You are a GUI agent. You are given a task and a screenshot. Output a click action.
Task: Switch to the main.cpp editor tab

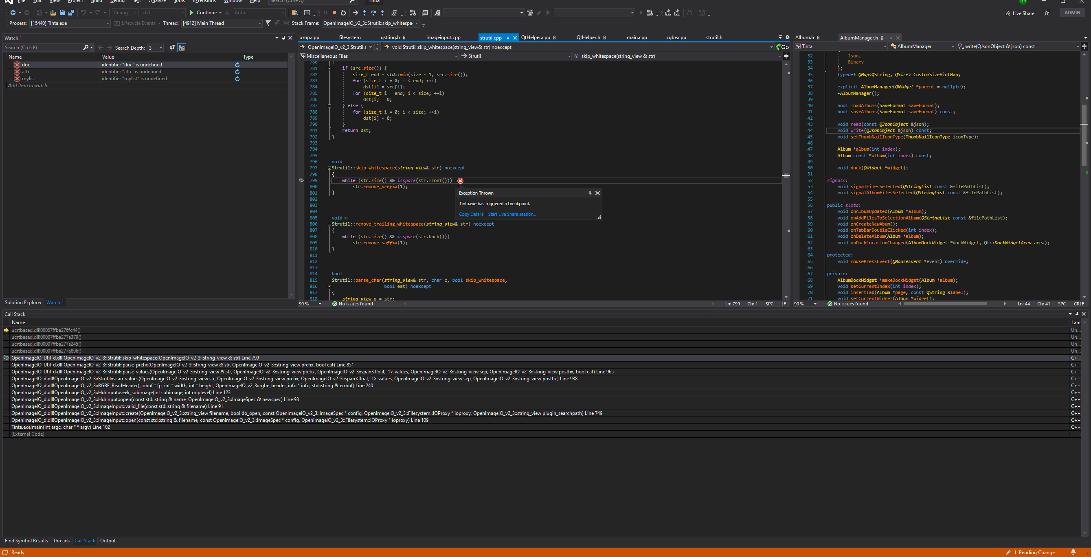[x=637, y=38]
